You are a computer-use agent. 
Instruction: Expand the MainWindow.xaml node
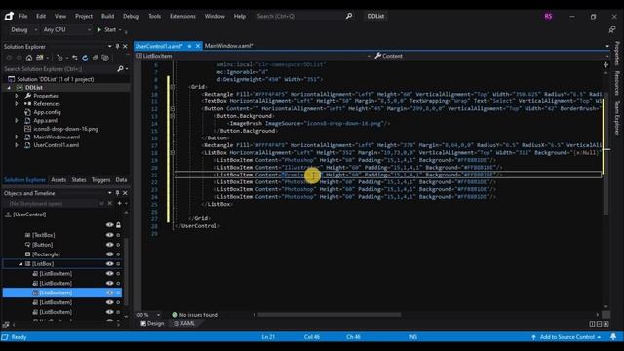[x=17, y=136]
